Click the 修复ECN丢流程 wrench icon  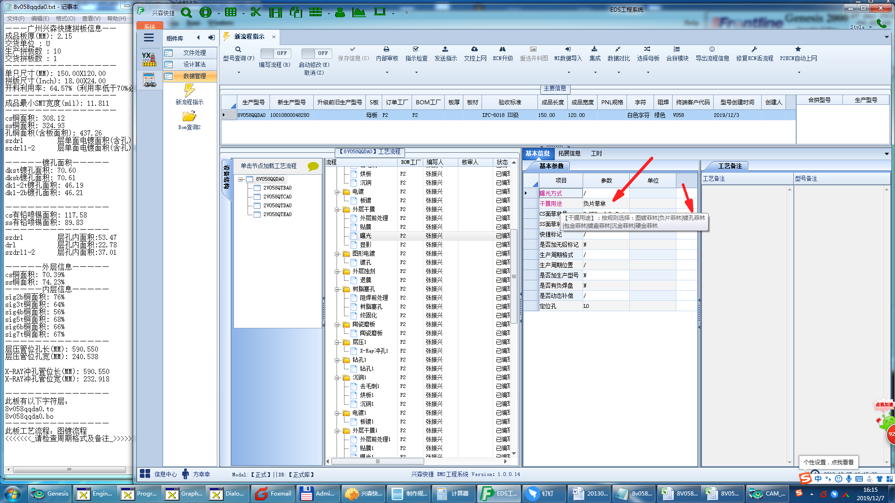point(754,49)
